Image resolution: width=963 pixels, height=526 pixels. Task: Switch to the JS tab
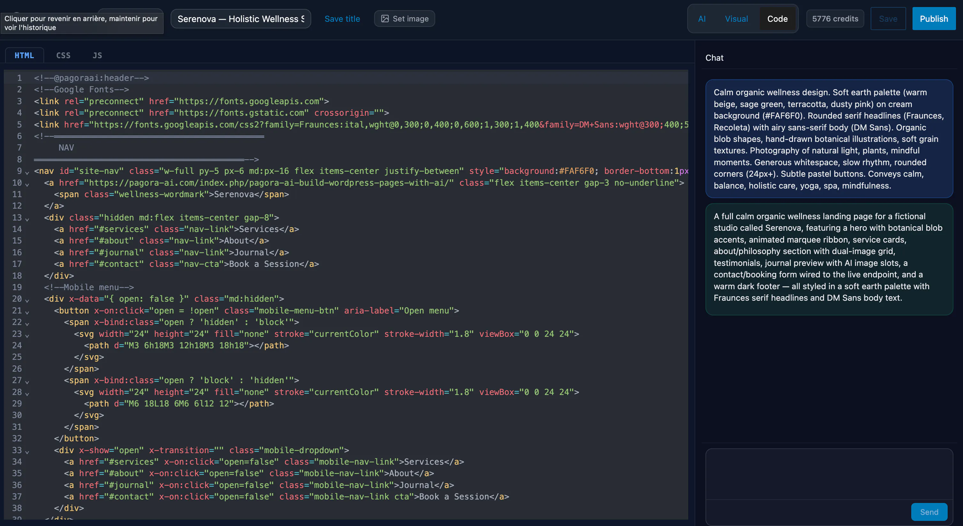click(97, 55)
